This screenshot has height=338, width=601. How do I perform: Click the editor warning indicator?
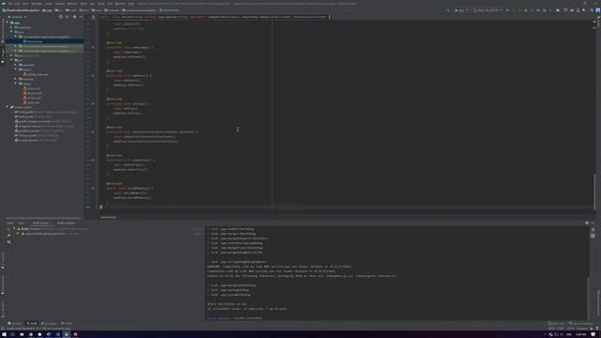point(594,22)
